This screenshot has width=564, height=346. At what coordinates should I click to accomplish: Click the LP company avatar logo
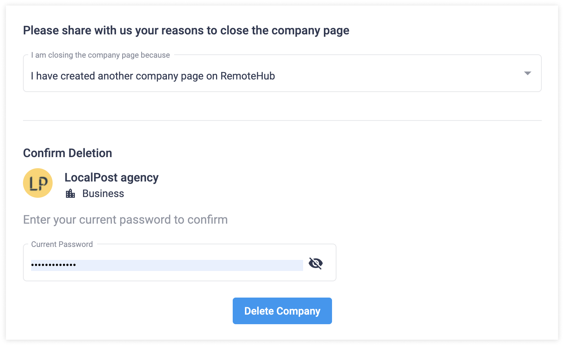38,183
